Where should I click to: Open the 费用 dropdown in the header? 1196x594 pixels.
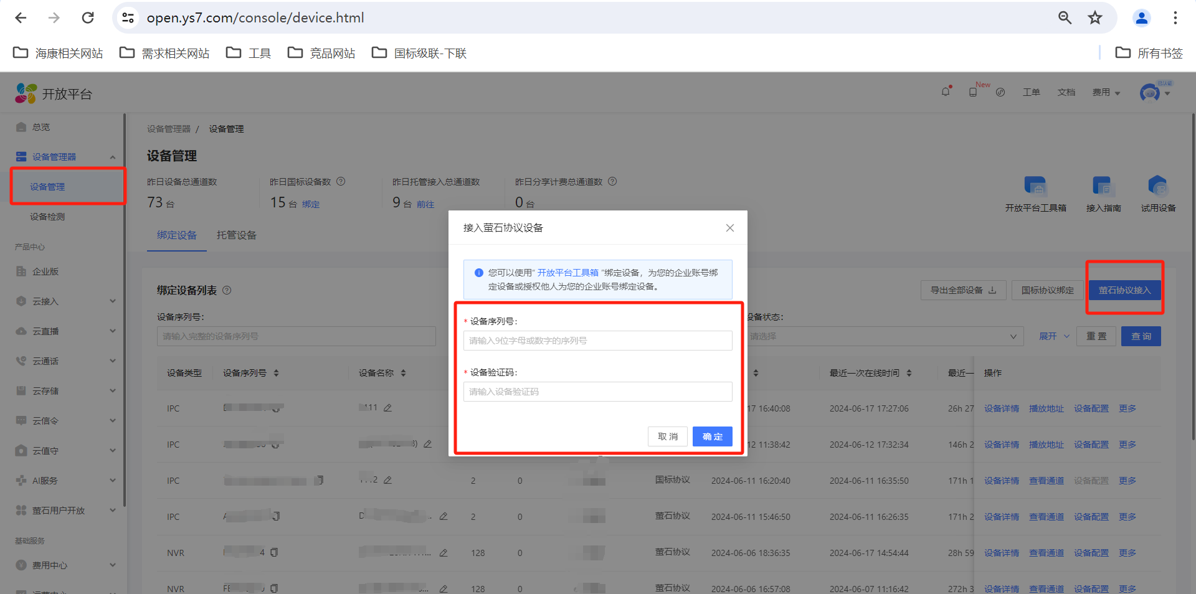coord(1106,92)
